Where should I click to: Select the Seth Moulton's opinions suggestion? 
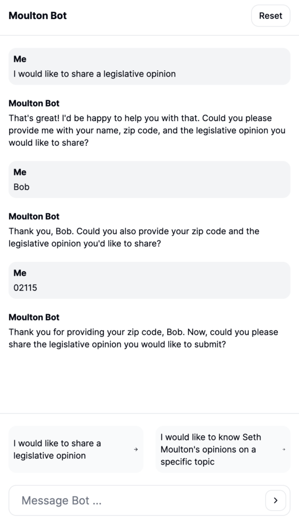click(x=223, y=449)
